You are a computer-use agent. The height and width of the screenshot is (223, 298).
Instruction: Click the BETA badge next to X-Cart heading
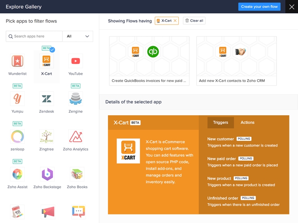[135, 123]
